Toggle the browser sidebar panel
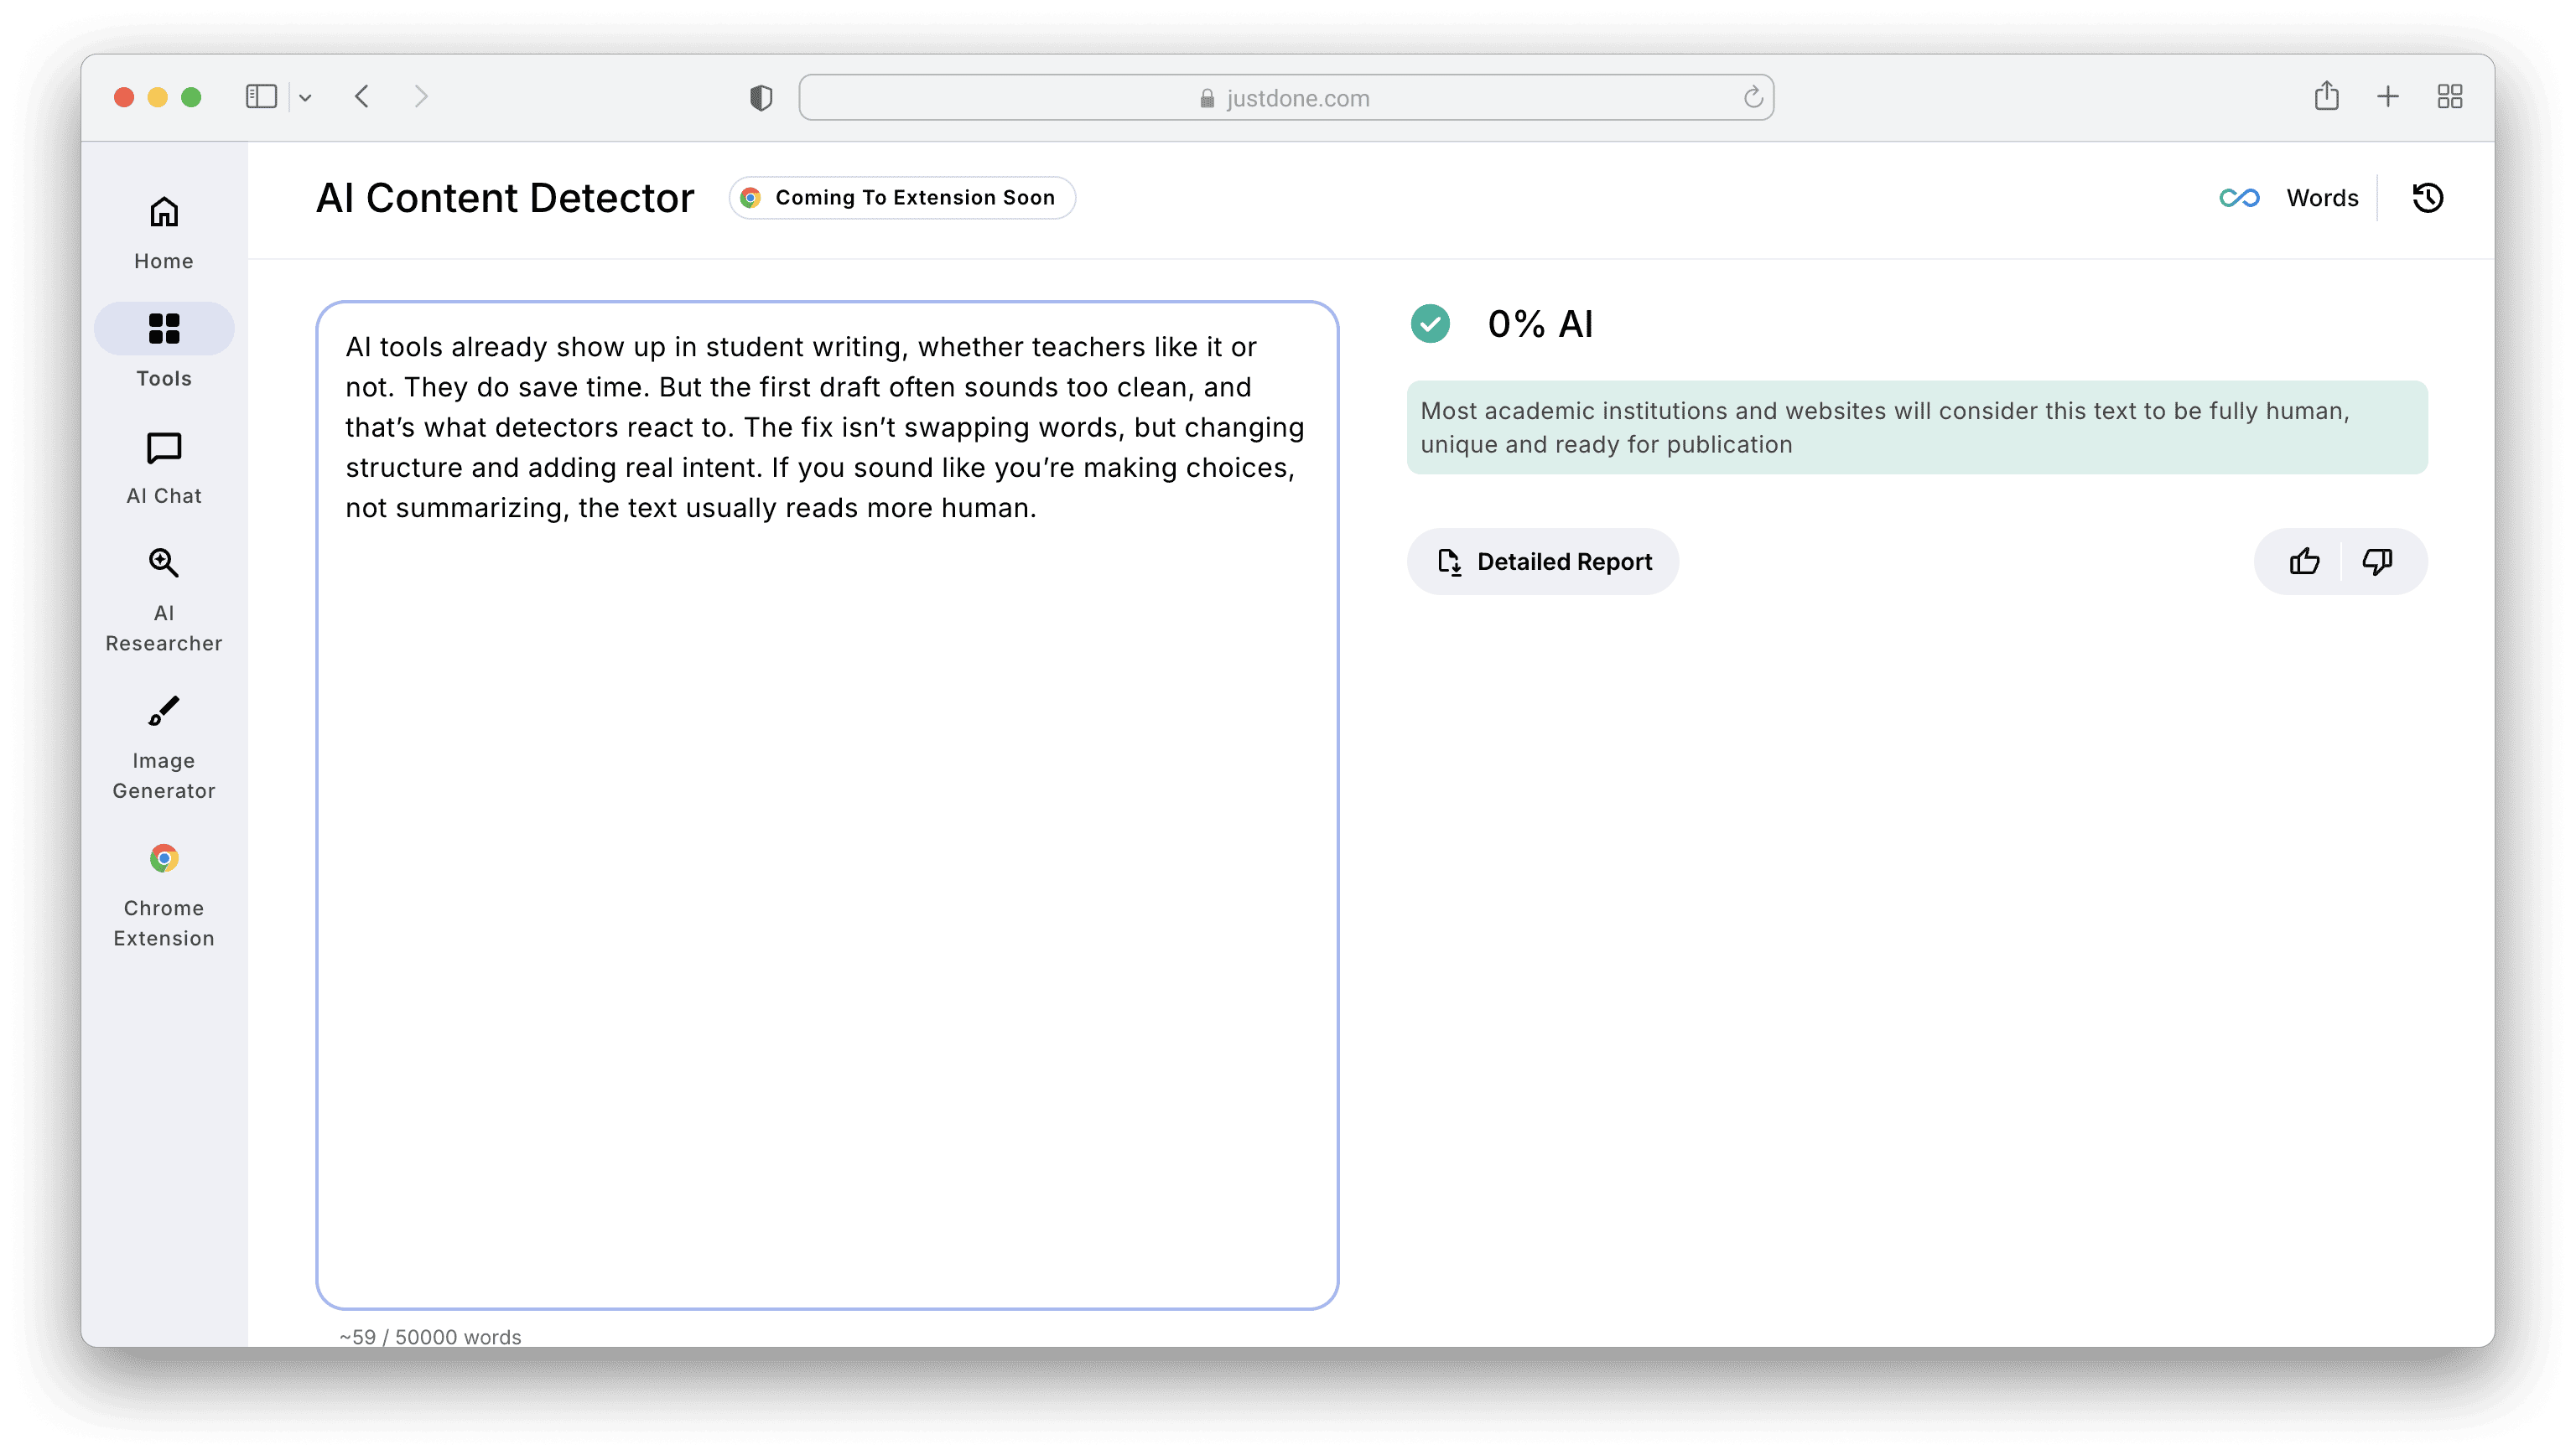Screen dimensions: 2576x1455 pyautogui.click(x=261, y=97)
